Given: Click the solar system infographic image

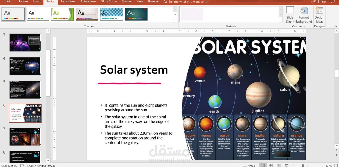Looking at the screenshot, I should tap(244, 98).
